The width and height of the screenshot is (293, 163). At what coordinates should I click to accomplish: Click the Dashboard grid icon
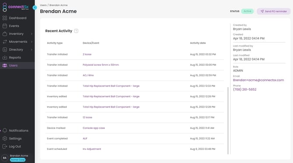coord(5,18)
